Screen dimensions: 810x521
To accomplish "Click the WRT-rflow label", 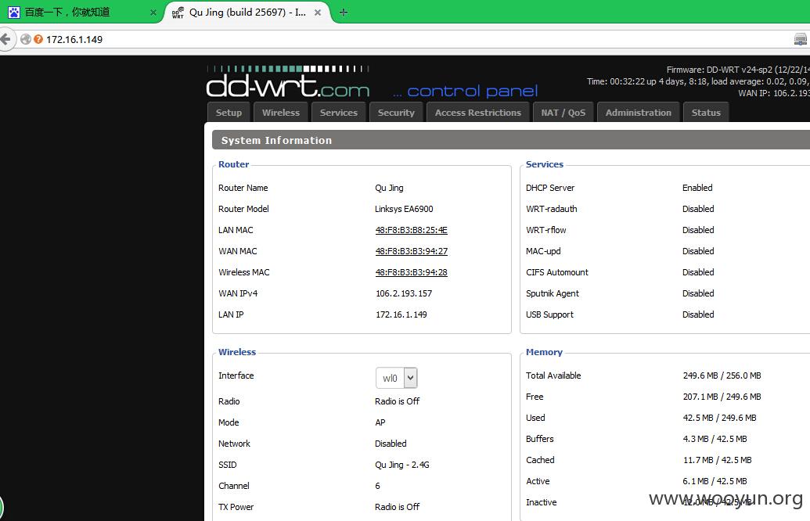I will click(x=546, y=230).
